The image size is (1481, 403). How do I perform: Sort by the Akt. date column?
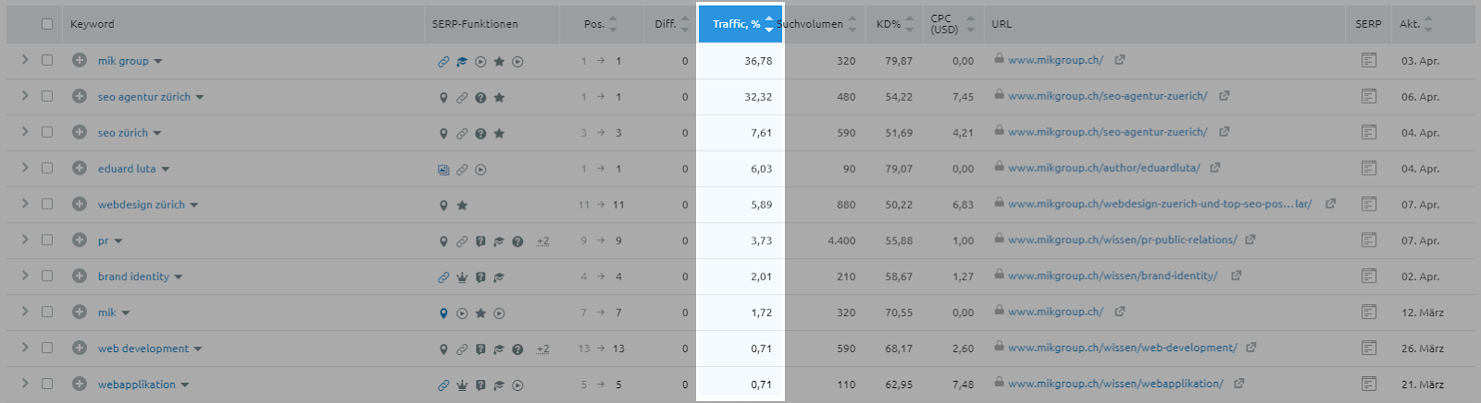click(x=1416, y=24)
